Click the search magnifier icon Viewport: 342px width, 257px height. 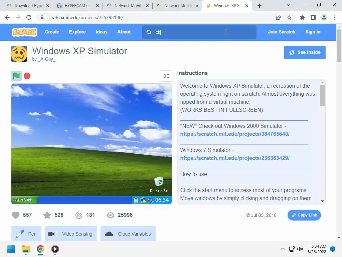tap(149, 32)
